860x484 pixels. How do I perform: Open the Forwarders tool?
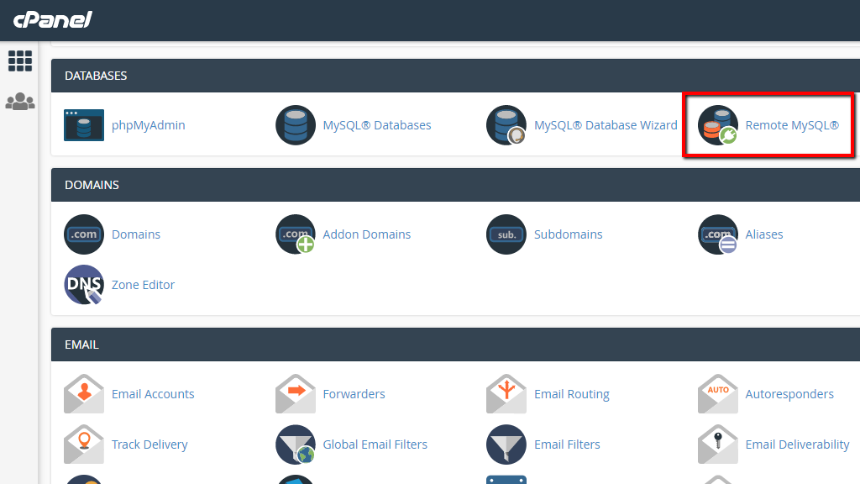296,393
